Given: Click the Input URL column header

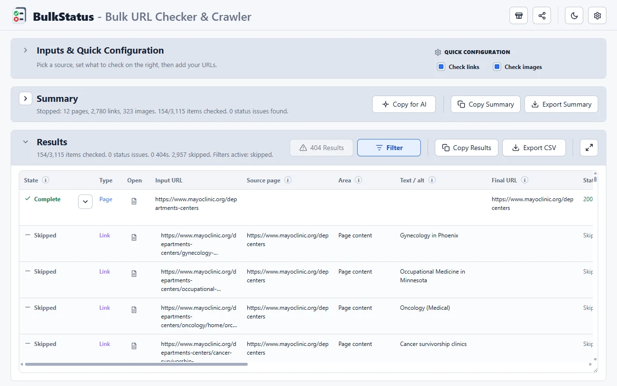Looking at the screenshot, I should tap(169, 180).
